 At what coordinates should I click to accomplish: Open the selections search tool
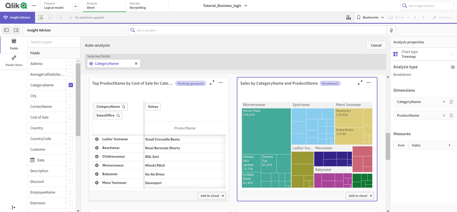click(41, 17)
